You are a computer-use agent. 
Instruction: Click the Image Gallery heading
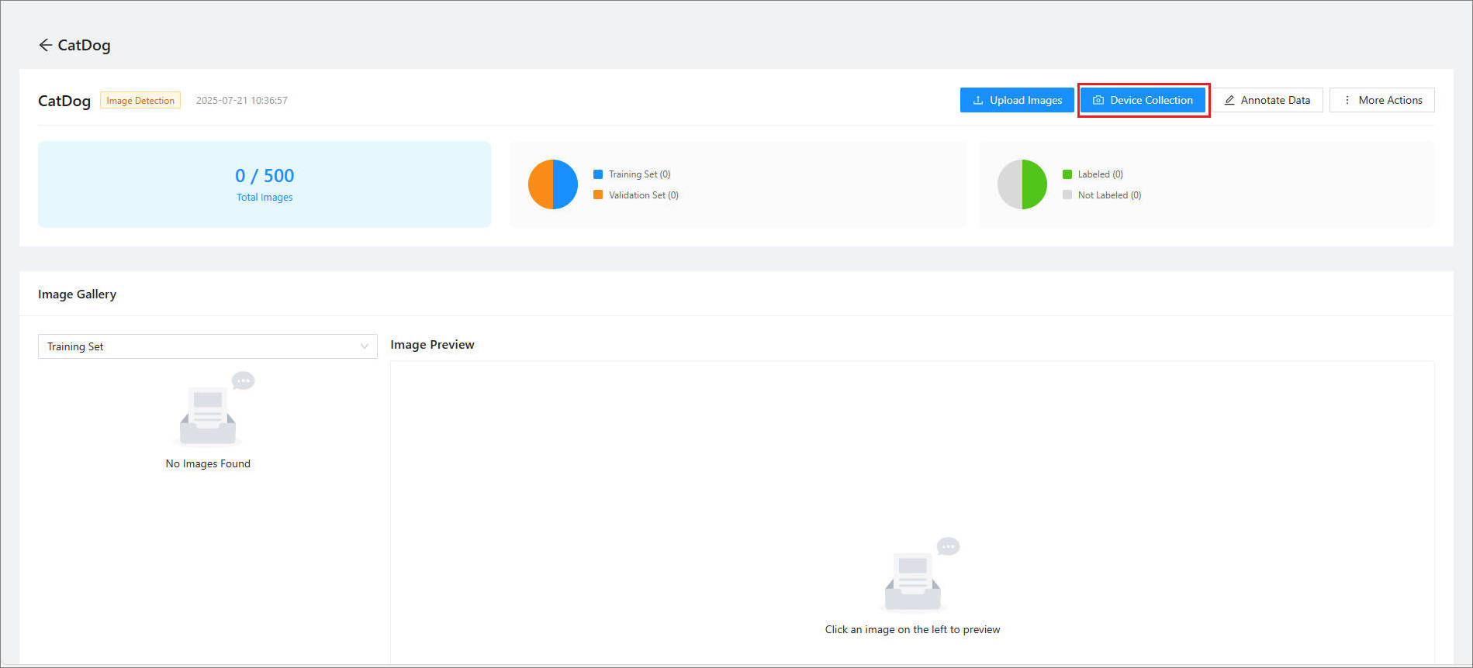(x=77, y=294)
